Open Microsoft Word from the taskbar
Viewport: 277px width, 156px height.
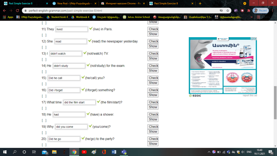114,152
